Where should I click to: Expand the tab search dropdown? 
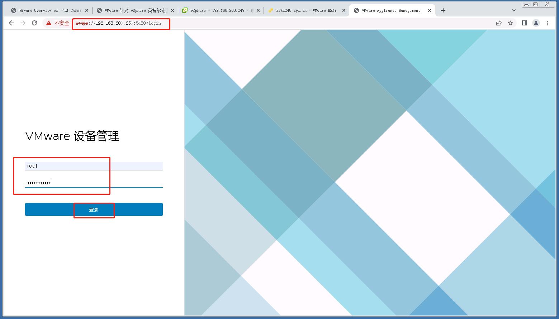click(x=513, y=10)
